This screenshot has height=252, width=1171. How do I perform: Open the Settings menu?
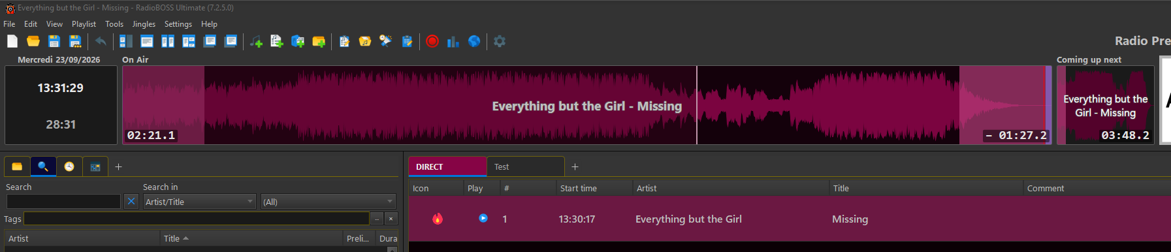point(178,24)
